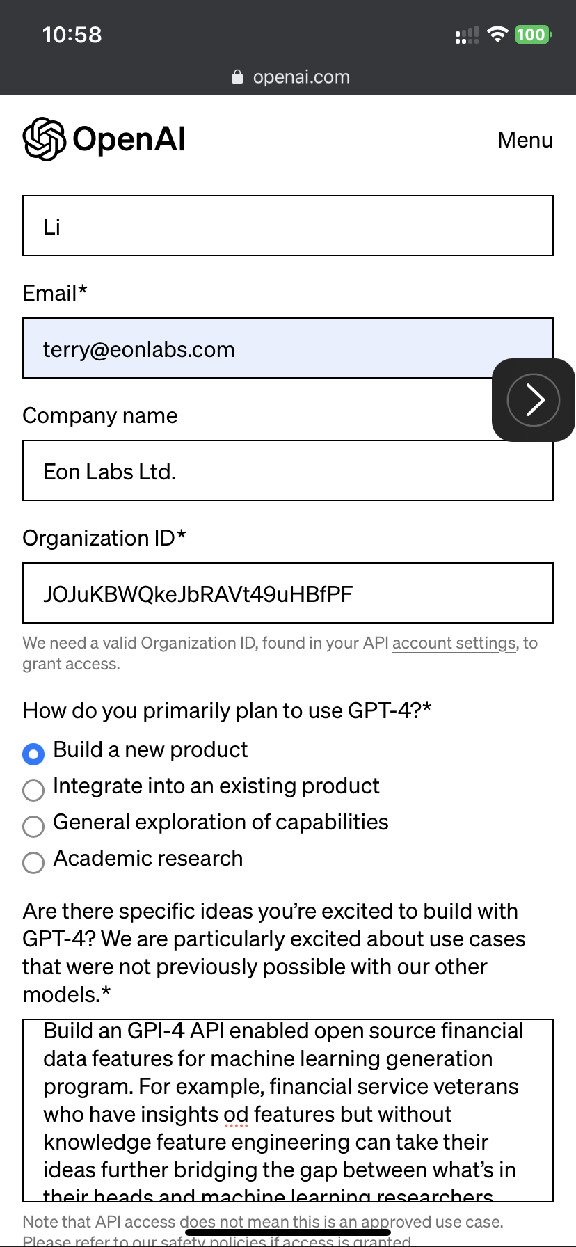Screen dimensions: 576x1247
Task: Tap the OpenAI wordmark text
Action: tap(129, 139)
